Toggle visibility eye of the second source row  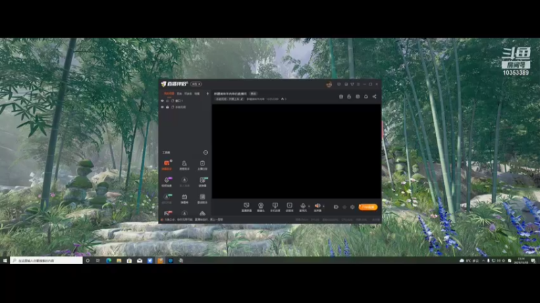tap(162, 107)
